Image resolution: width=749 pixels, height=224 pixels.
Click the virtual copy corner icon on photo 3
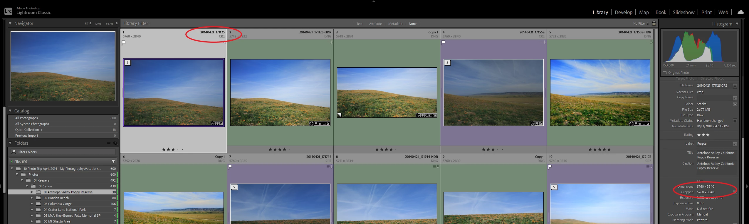(339, 115)
